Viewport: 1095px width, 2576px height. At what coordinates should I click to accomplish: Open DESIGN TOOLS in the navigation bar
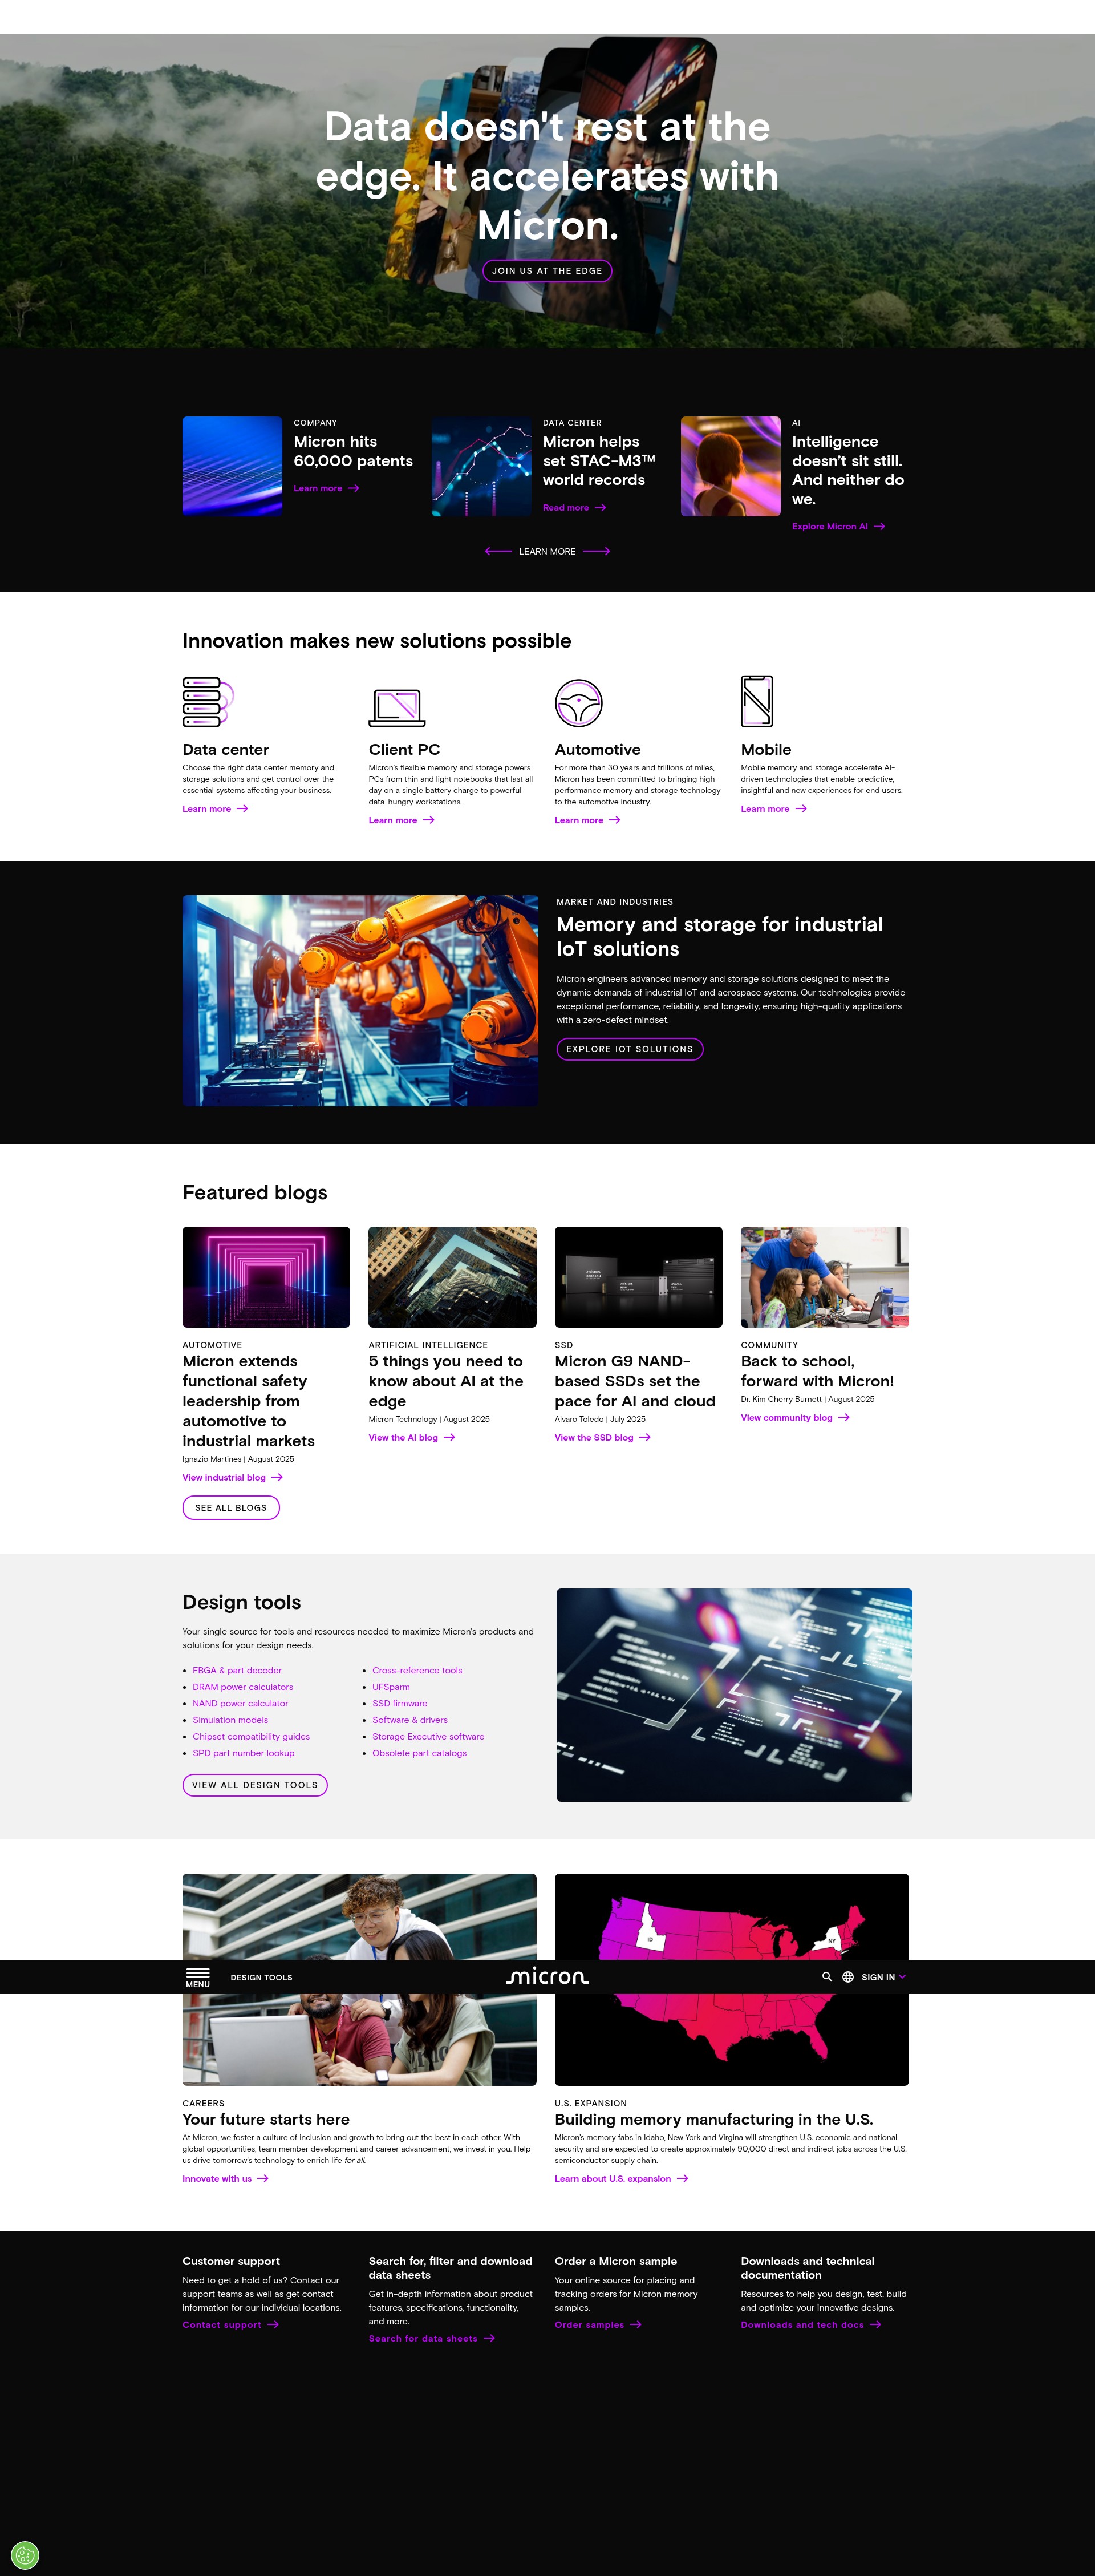click(x=261, y=1977)
